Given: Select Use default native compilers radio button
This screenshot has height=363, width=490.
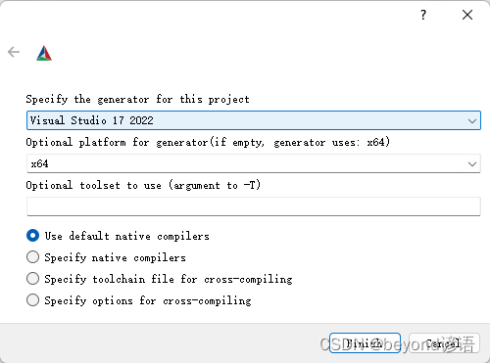Looking at the screenshot, I should coord(32,236).
